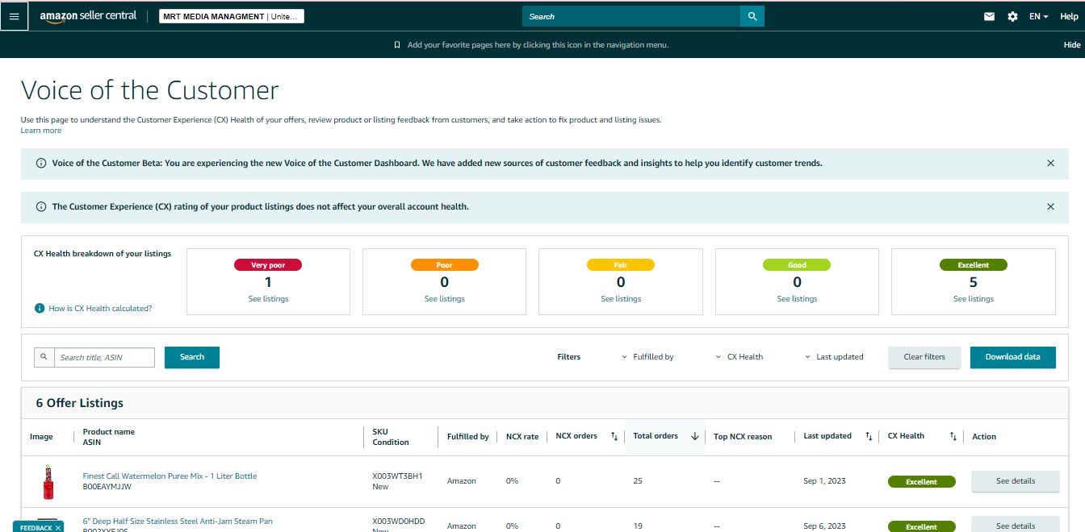Open the settings gear icon

coord(1012,16)
